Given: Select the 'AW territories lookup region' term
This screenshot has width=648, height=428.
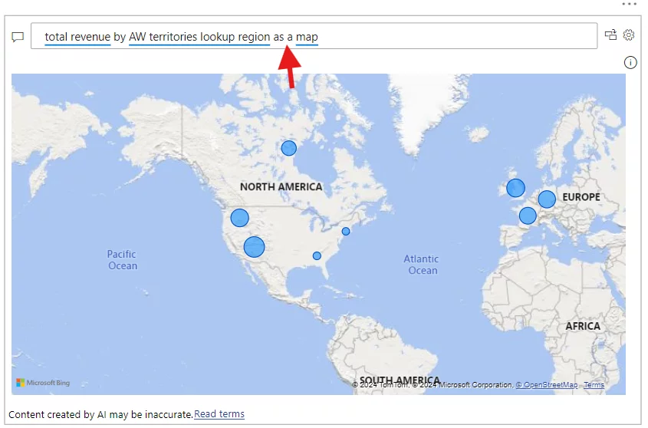Looking at the screenshot, I should click(x=199, y=37).
